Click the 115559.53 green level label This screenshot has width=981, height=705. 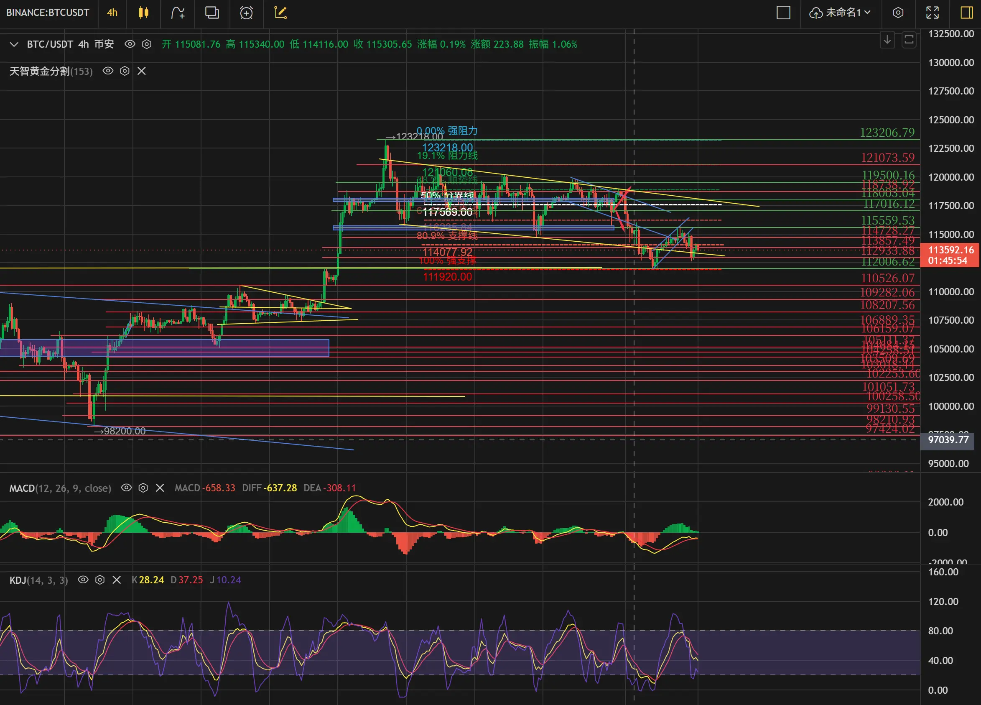point(887,220)
